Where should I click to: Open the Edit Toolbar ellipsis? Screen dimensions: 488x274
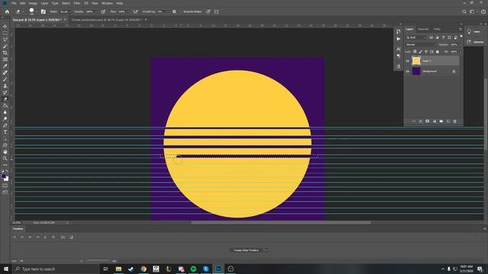pyautogui.click(x=5, y=165)
